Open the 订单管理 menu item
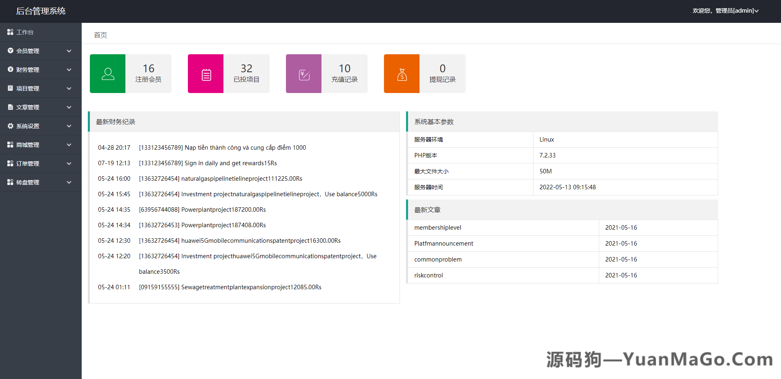This screenshot has height=379, width=781. (28, 164)
